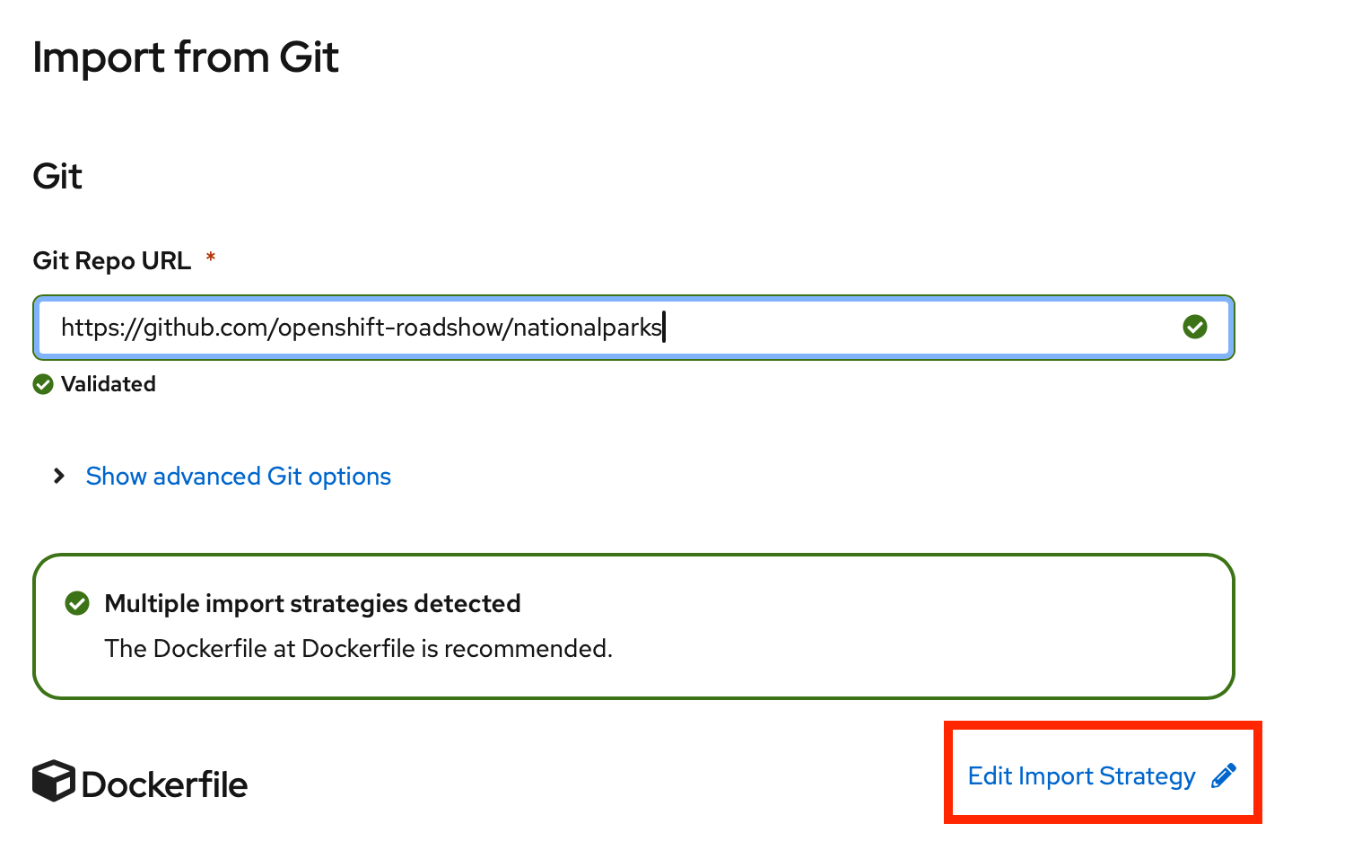Click the red required asterisk
1353x867 pixels.
click(211, 258)
